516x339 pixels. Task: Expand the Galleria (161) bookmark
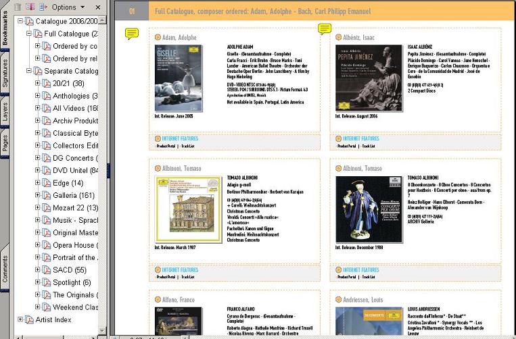(37, 195)
